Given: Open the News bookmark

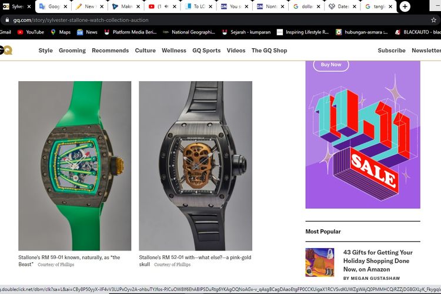Looking at the screenshot, I should [87, 32].
